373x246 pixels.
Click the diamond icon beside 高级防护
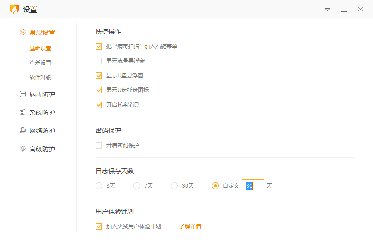[x=23, y=149]
